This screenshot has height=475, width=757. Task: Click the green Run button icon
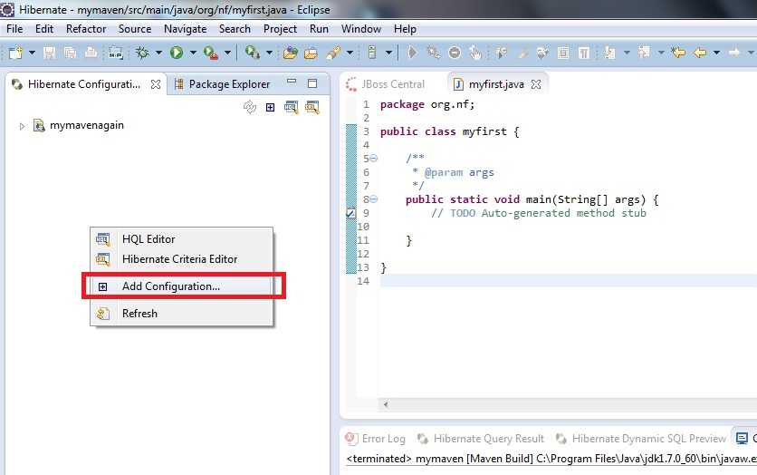177,53
